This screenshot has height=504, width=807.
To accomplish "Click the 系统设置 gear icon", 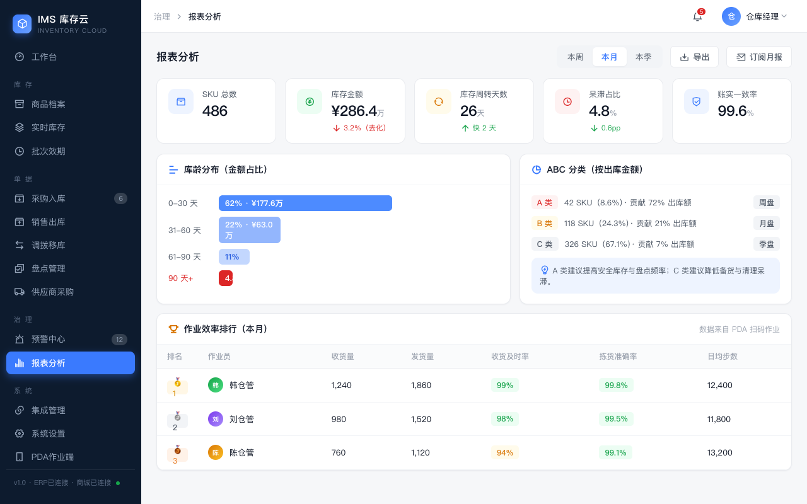I will pos(20,433).
